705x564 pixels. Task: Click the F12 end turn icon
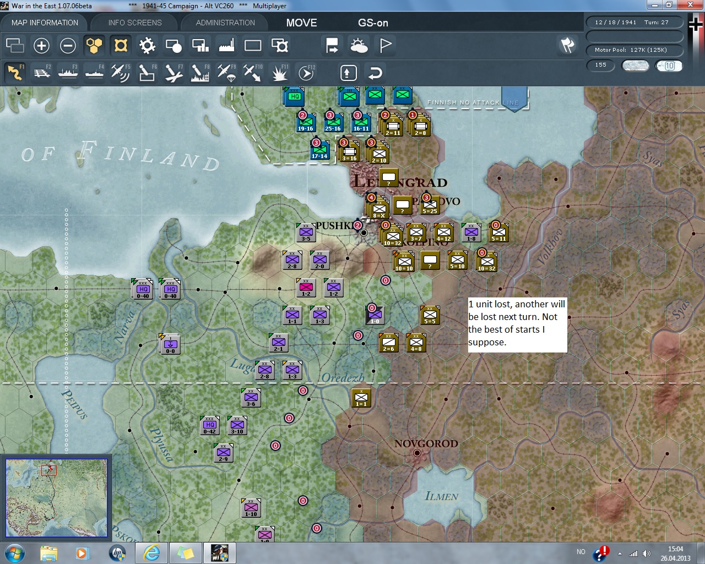[x=306, y=73]
